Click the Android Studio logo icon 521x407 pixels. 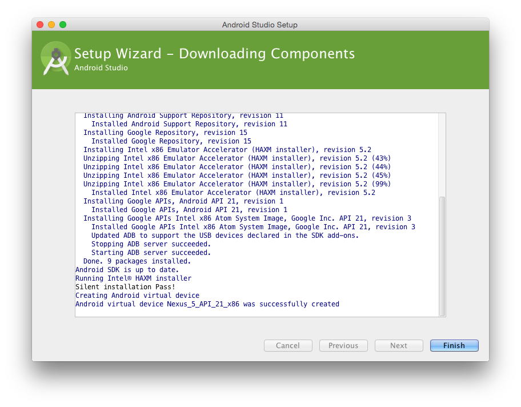point(56,58)
